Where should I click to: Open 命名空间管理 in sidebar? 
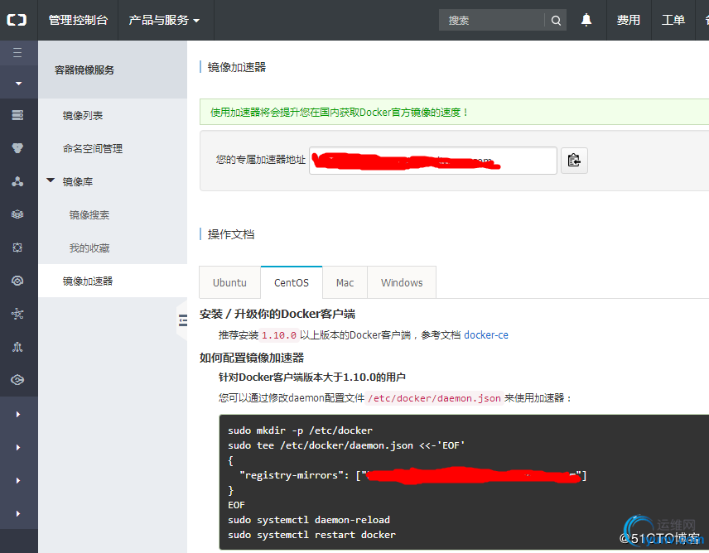pyautogui.click(x=93, y=149)
